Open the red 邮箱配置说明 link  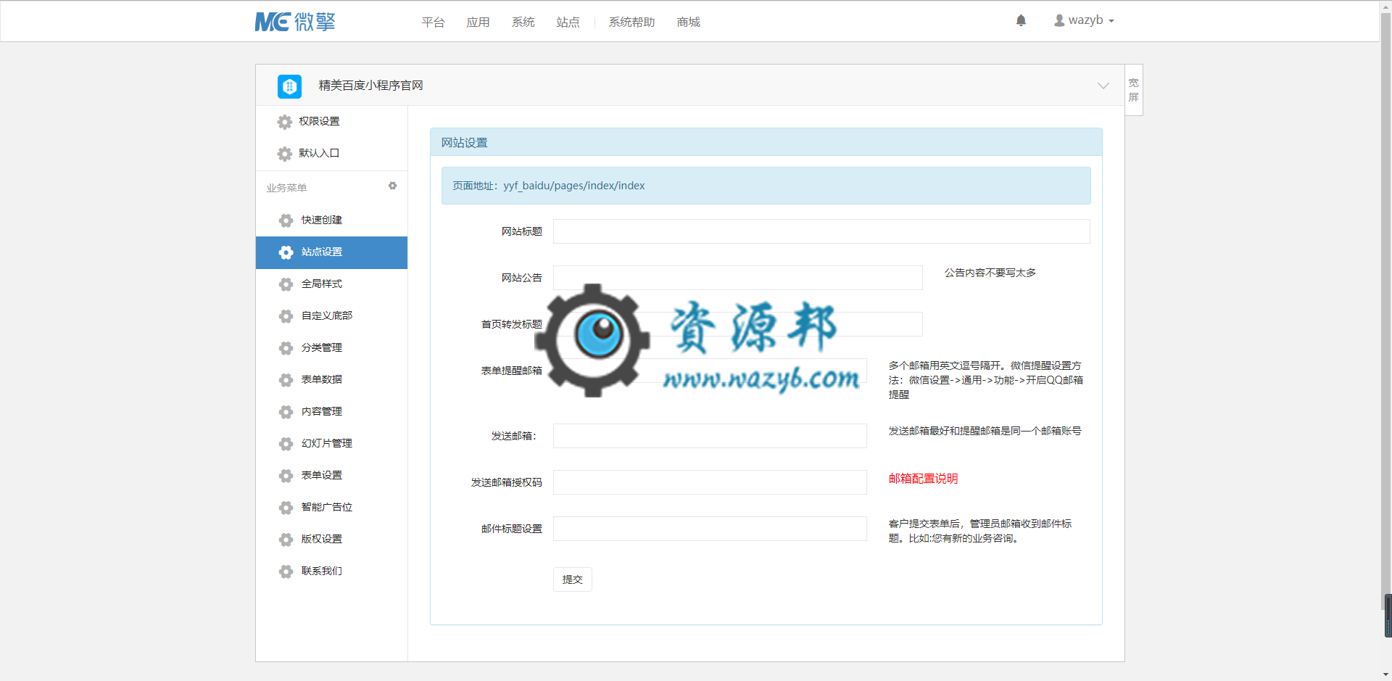click(923, 479)
